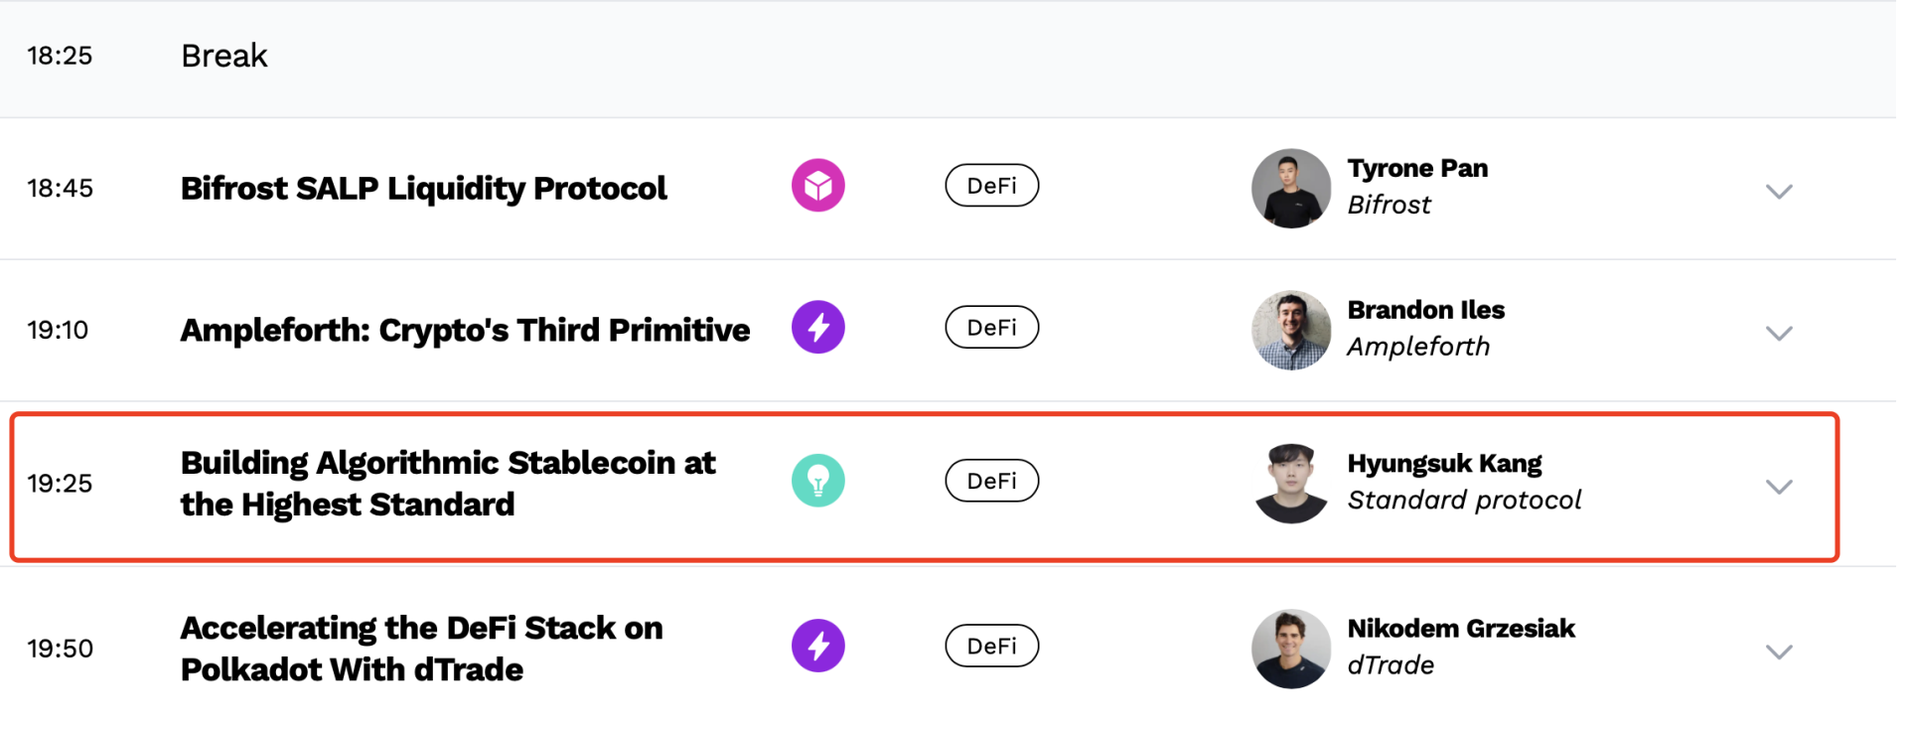Viewport: 1907px width, 729px height.
Task: Expand the Hyungsuk Kang session chevron
Action: [x=1779, y=486]
